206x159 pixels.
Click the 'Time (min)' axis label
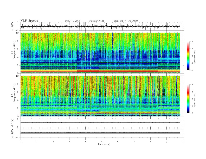tap(104, 144)
